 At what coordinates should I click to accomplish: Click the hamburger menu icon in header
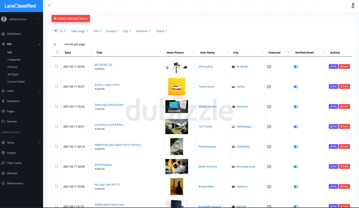pyautogui.click(x=49, y=5)
